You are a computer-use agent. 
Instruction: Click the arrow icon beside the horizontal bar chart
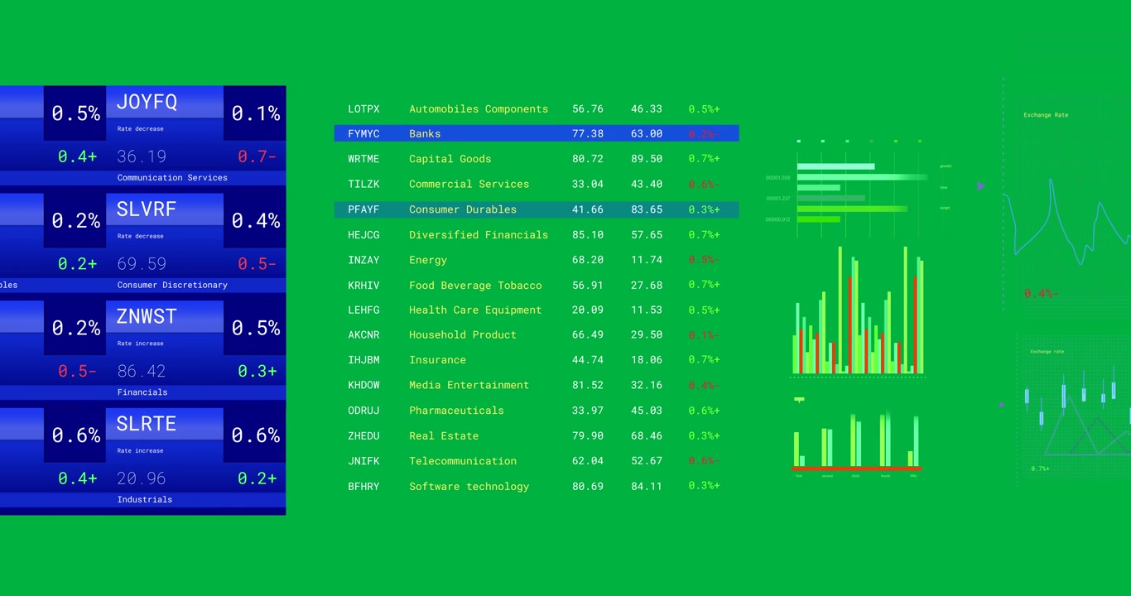[981, 186]
